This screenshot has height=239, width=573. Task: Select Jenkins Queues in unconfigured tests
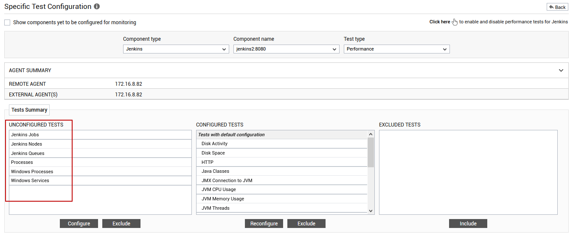tap(101, 153)
